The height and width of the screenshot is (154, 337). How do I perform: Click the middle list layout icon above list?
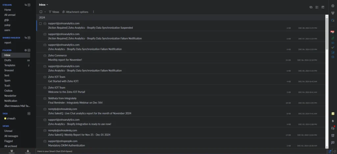coord(317,7)
